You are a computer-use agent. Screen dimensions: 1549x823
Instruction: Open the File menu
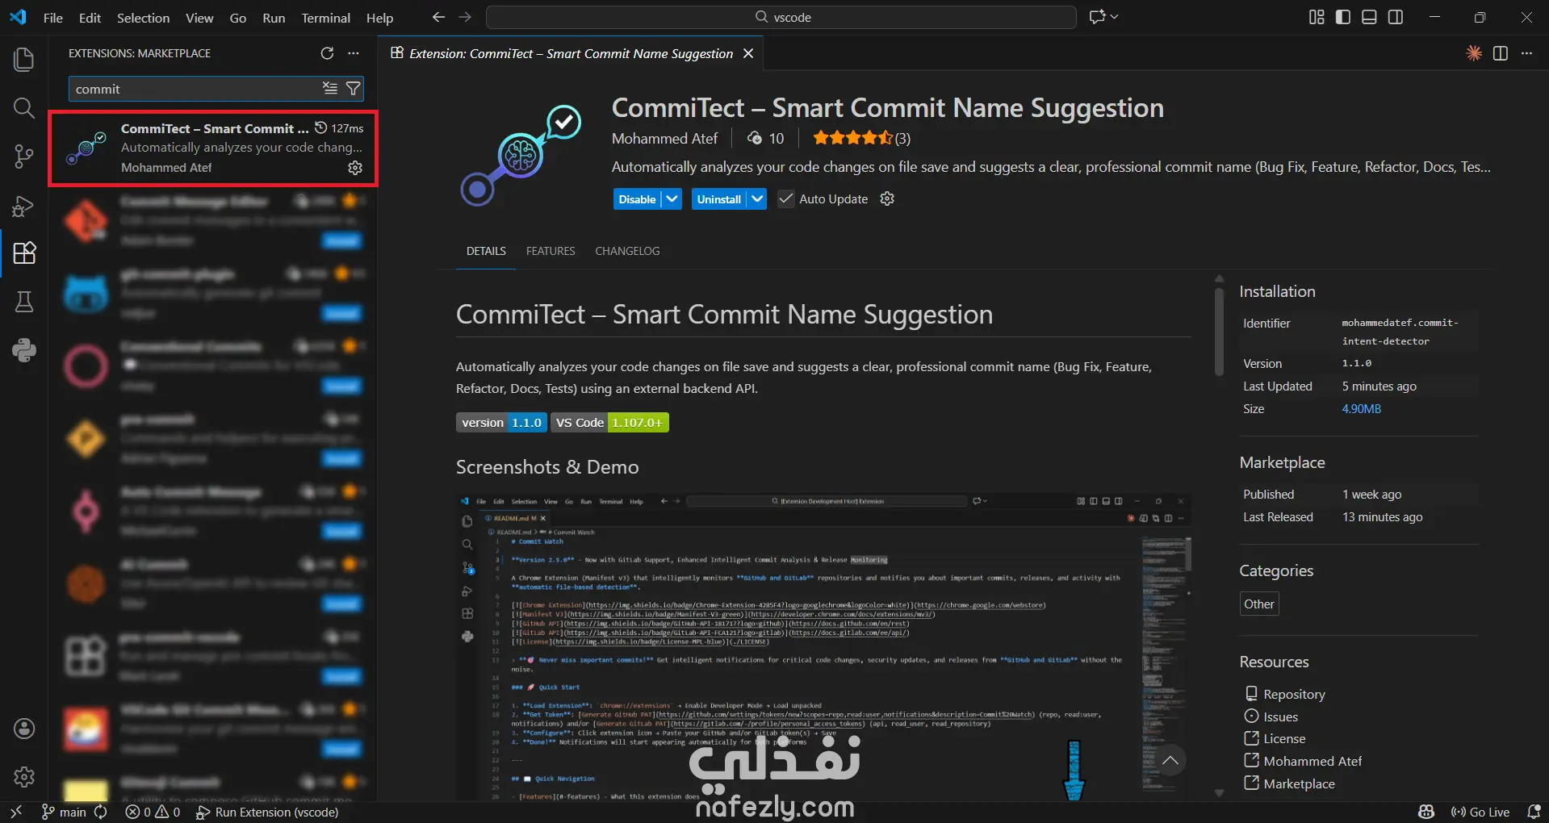53,18
